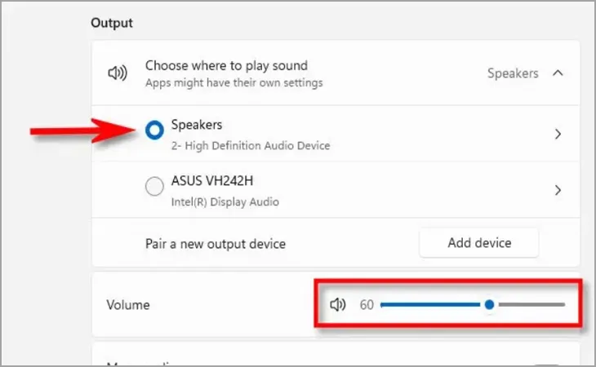Open Speakers device properties chevron
596x367 pixels.
(x=558, y=135)
